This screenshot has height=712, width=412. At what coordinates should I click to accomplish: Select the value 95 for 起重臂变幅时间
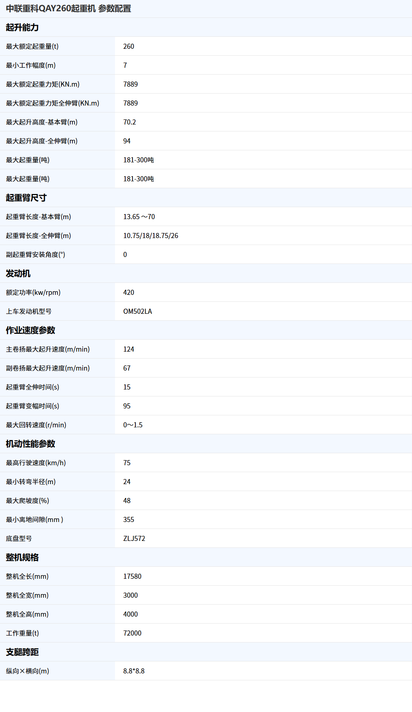pyautogui.click(x=127, y=406)
